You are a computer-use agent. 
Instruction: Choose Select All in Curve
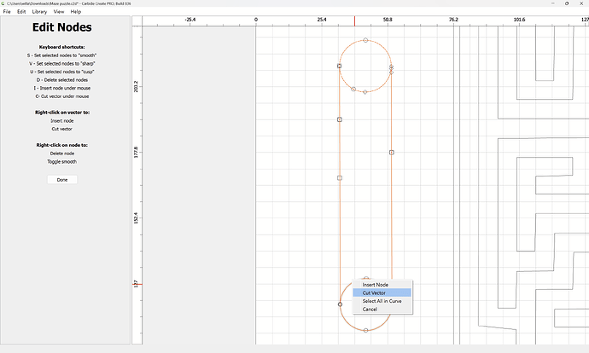click(x=382, y=301)
